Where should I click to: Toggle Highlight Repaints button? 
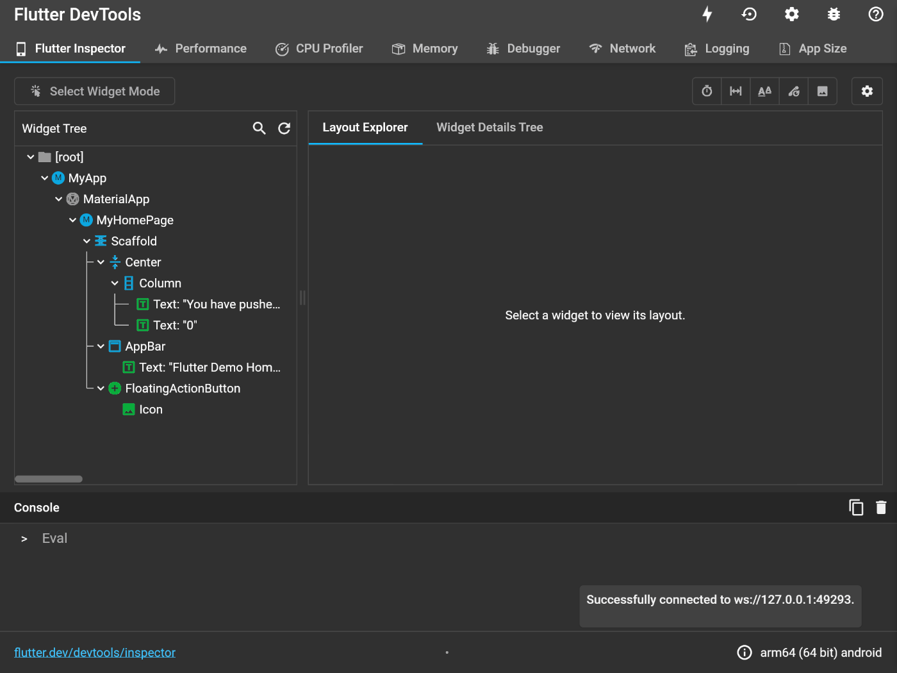[x=794, y=91]
